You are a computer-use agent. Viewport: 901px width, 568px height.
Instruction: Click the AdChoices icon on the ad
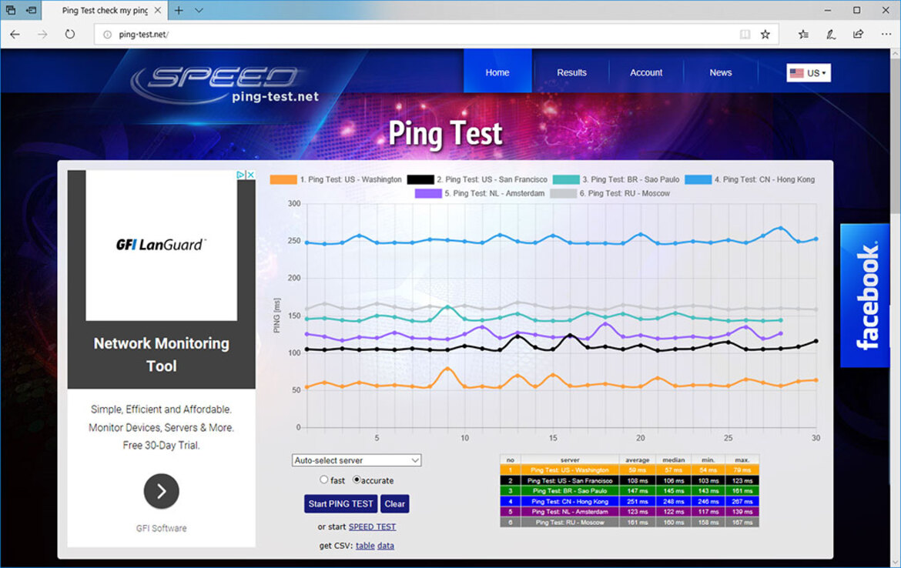click(x=241, y=175)
